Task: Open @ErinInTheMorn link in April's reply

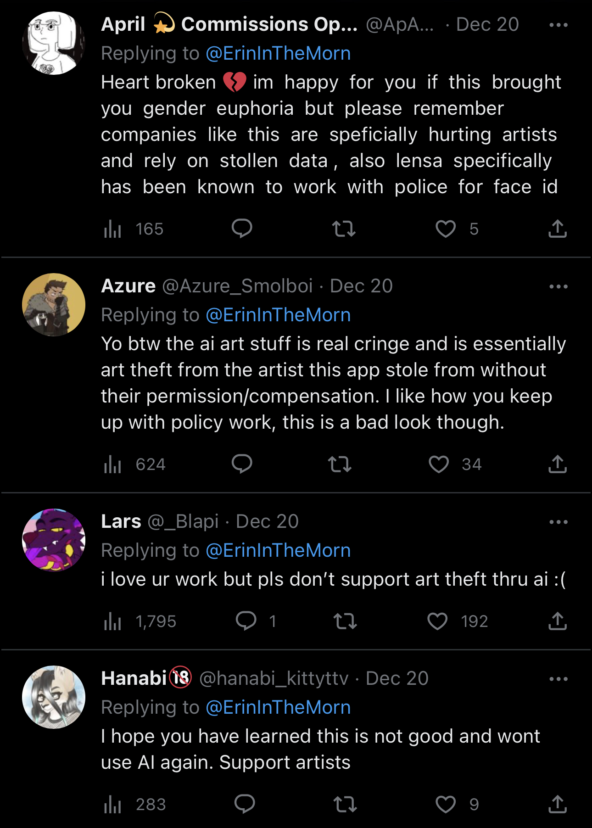Action: coord(278,53)
